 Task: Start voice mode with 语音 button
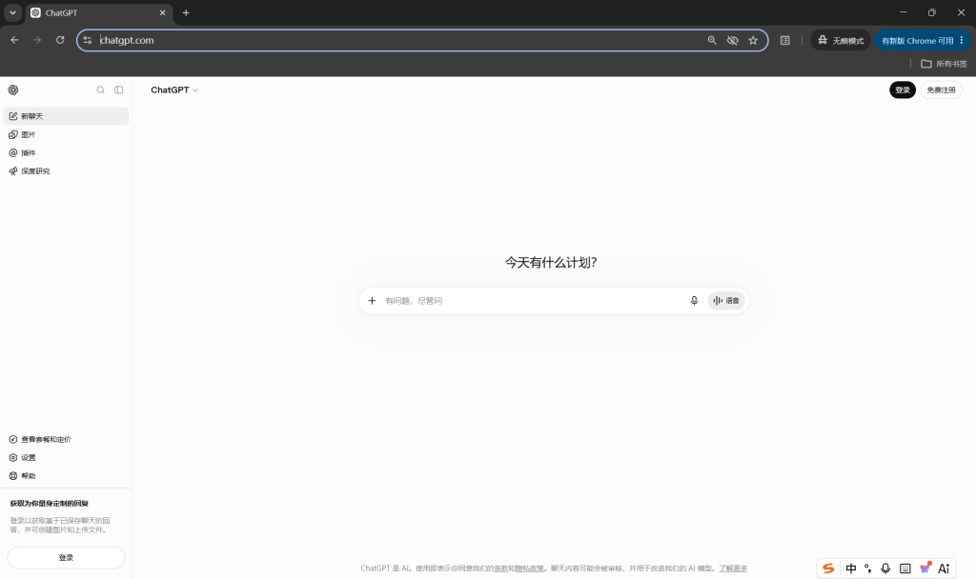point(725,300)
